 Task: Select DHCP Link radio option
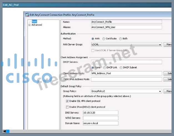point(105,67)
